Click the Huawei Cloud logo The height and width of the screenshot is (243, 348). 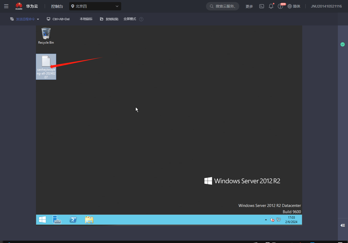coord(27,6)
